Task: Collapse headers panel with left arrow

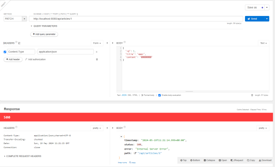Action: click(x=107, y=43)
